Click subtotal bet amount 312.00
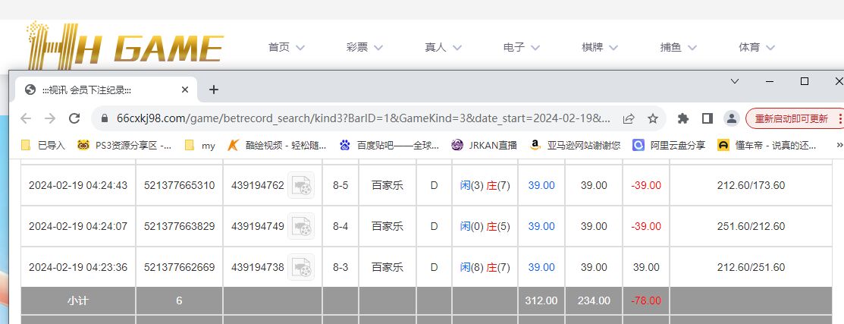 coord(541,300)
